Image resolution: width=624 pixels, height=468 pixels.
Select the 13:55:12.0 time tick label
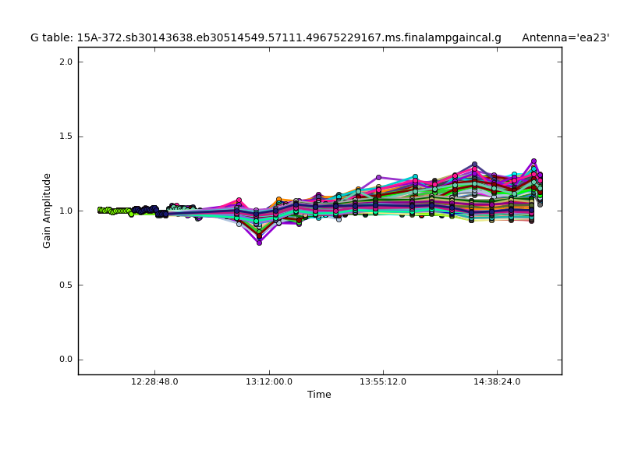pos(383,382)
